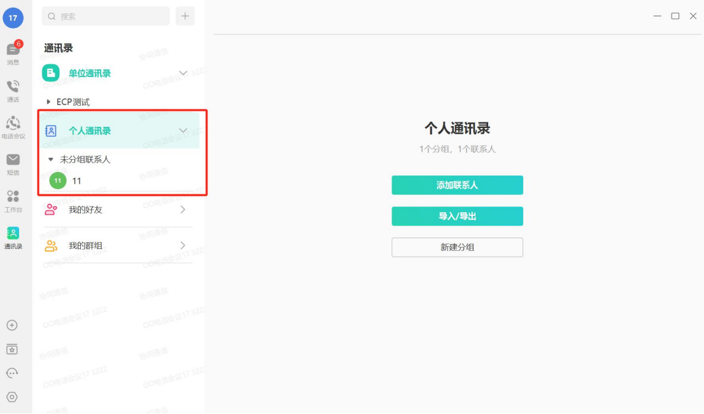Click the plus icon below the sidebar
704x414 pixels.
tap(13, 325)
